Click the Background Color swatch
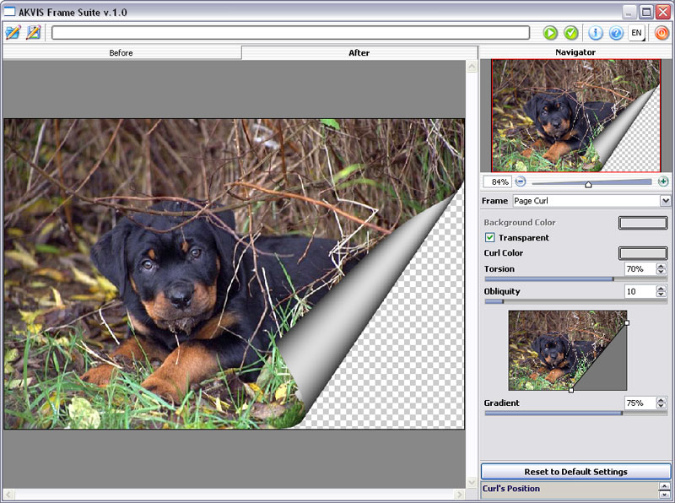 643,223
